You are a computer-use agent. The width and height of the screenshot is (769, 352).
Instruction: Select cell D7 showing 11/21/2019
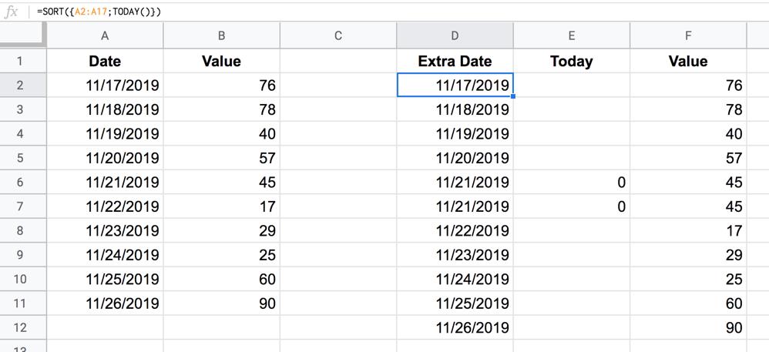(455, 206)
